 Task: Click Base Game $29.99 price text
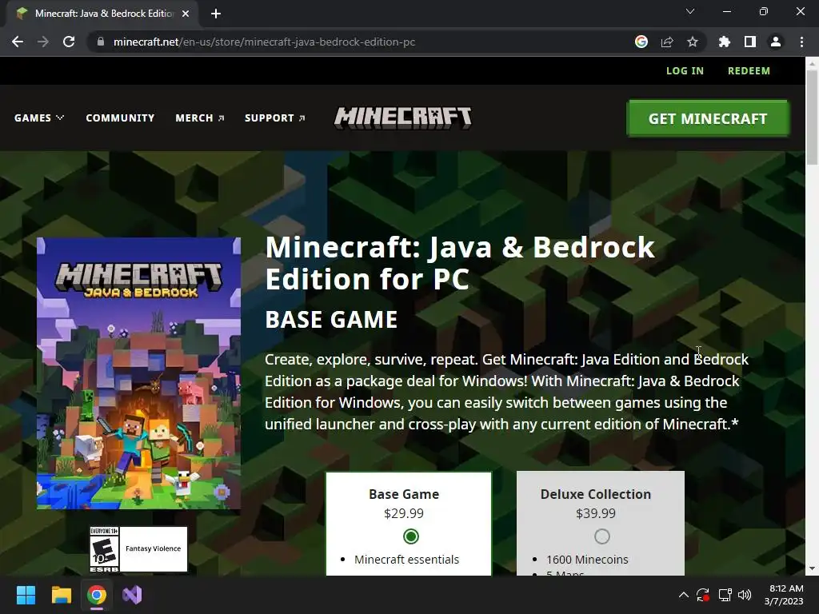[404, 514]
